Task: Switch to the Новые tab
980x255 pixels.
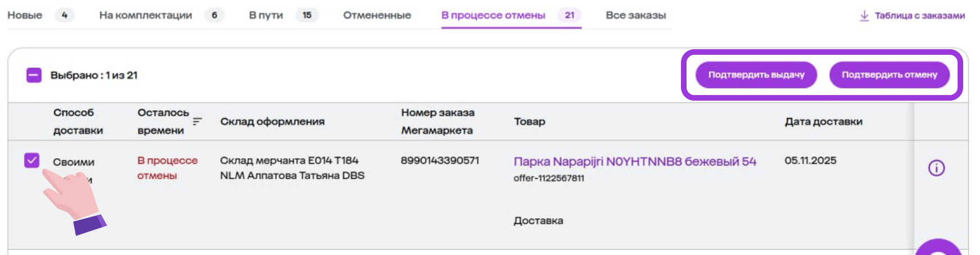Action: pos(25,15)
